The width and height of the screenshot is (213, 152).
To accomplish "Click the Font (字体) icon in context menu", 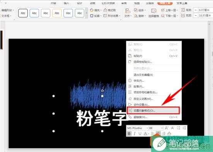I will 130,80.
